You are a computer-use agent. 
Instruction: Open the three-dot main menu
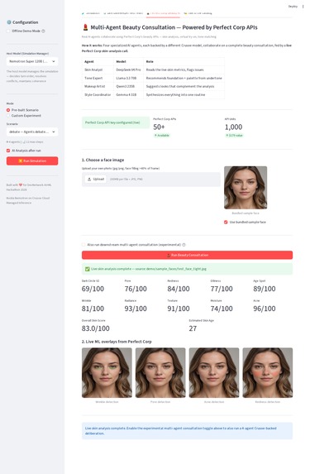tap(303, 7)
